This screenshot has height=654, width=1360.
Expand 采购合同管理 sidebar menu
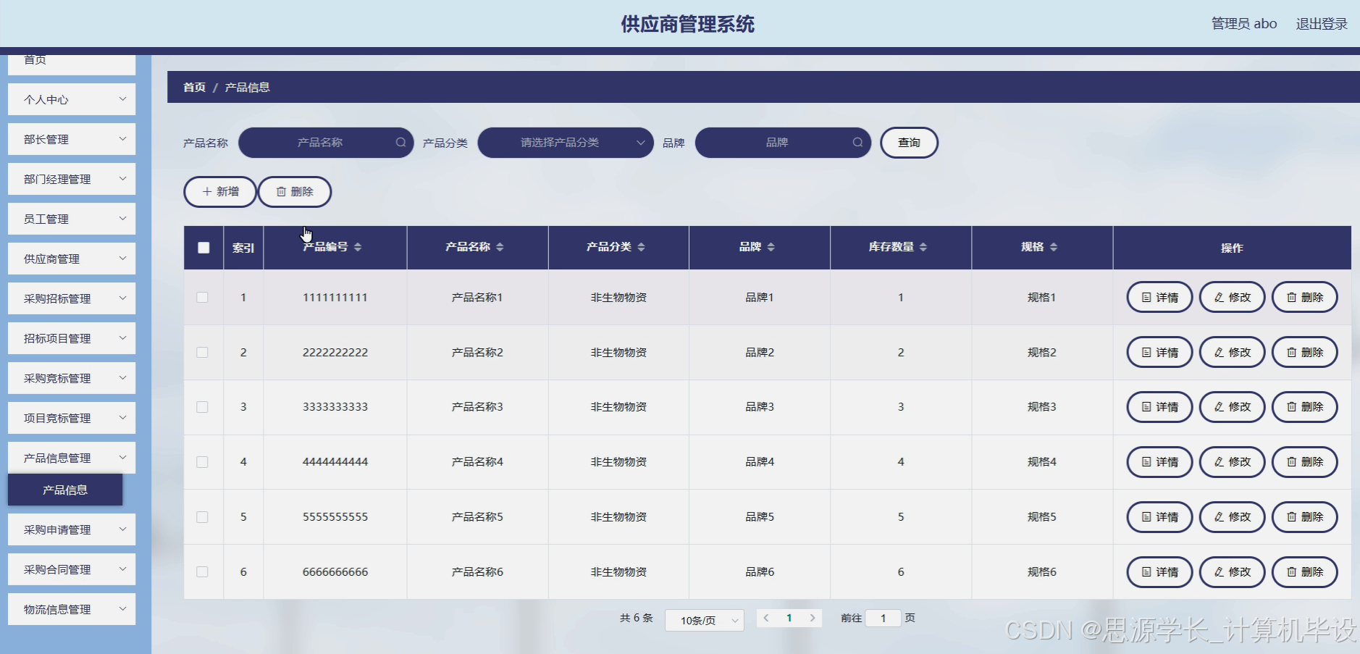(x=72, y=569)
